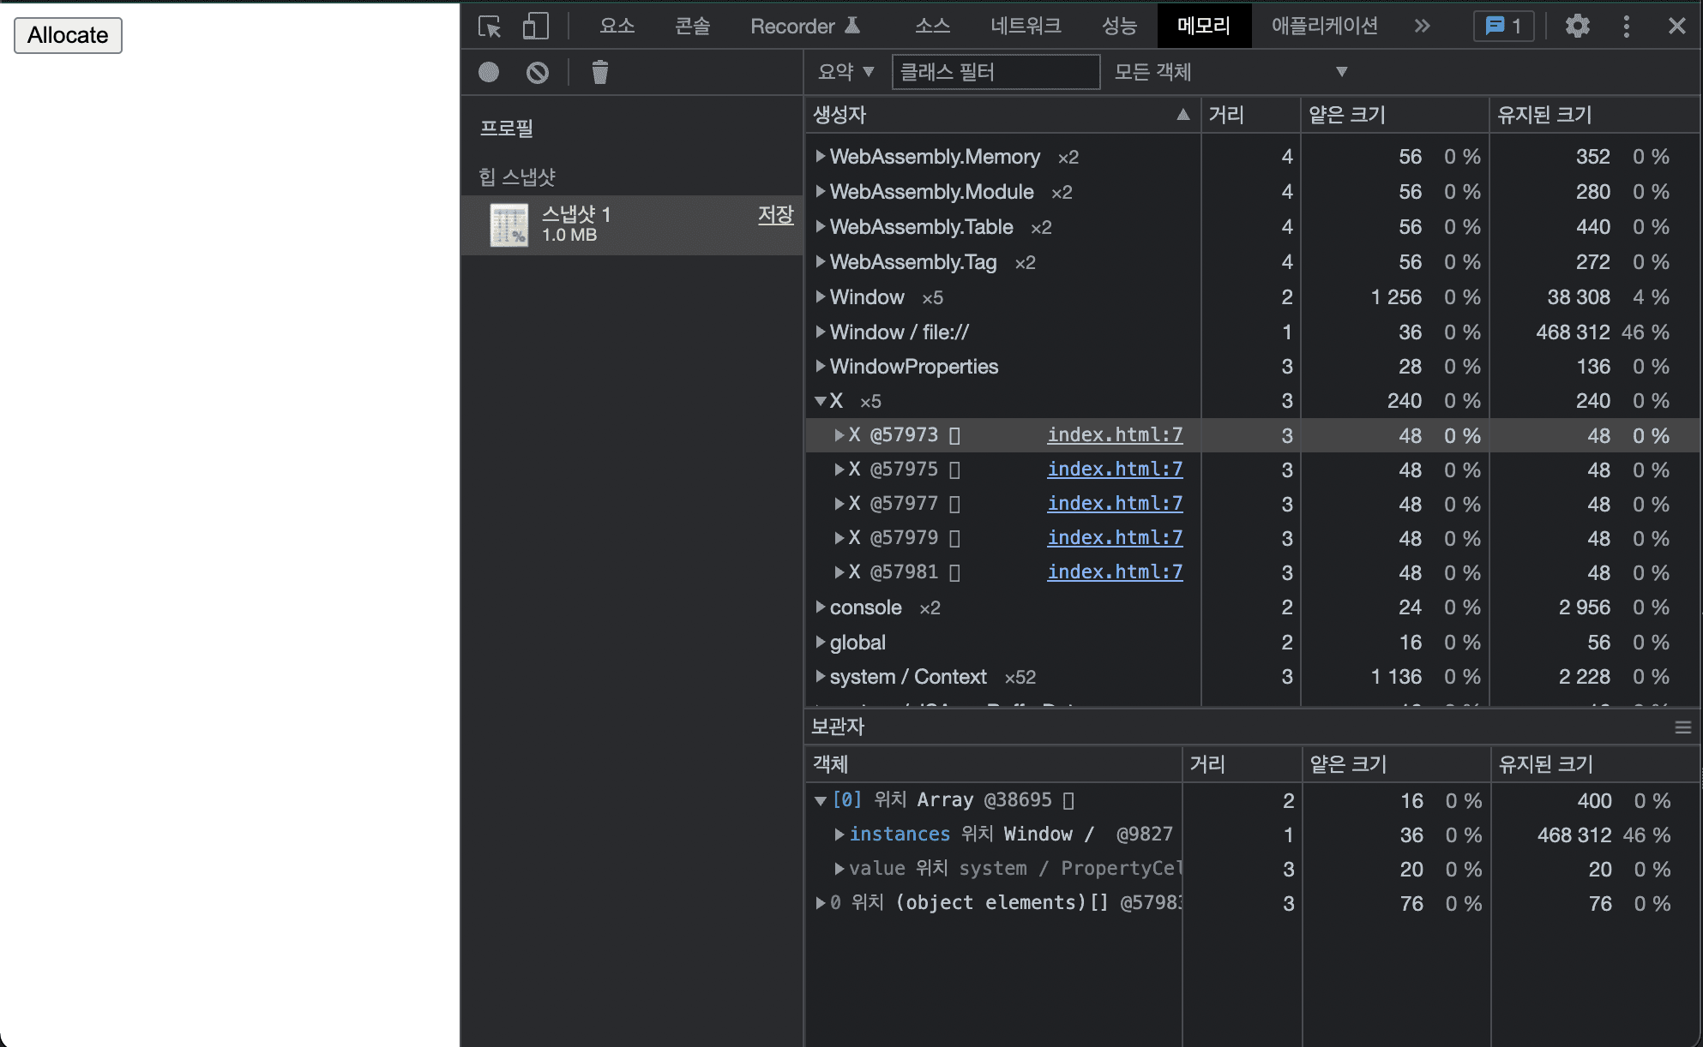Collapse the X x5 constructor group
1703x1047 pixels.
(x=821, y=400)
